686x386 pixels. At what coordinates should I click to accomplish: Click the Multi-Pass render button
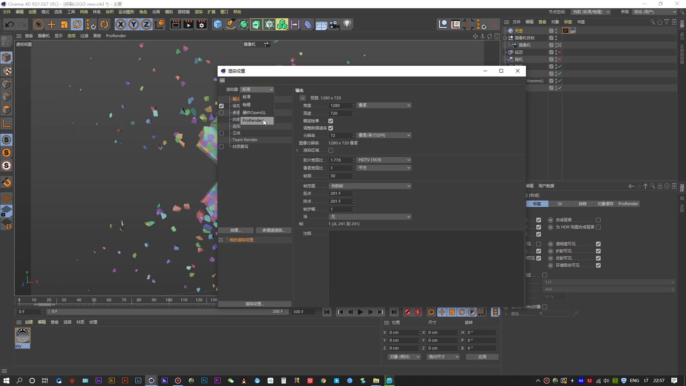tap(273, 230)
